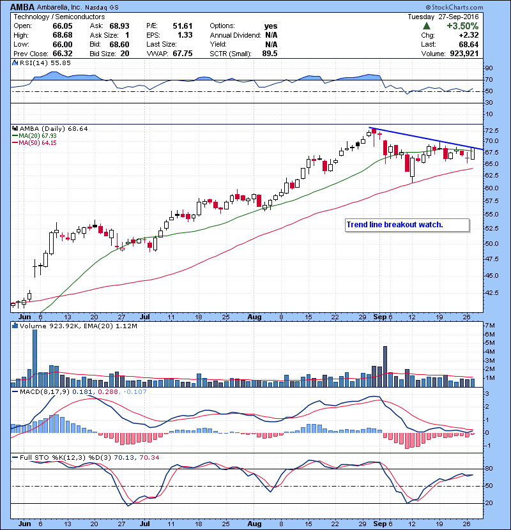511x530 pixels.
Task: Click the Aug label on price chart axis
Action: tap(254, 317)
